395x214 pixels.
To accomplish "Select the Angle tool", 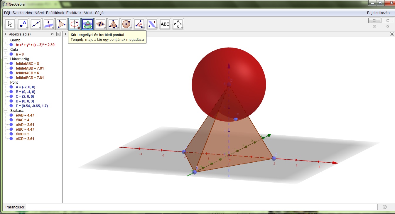I will pyautogui.click(x=139, y=24).
